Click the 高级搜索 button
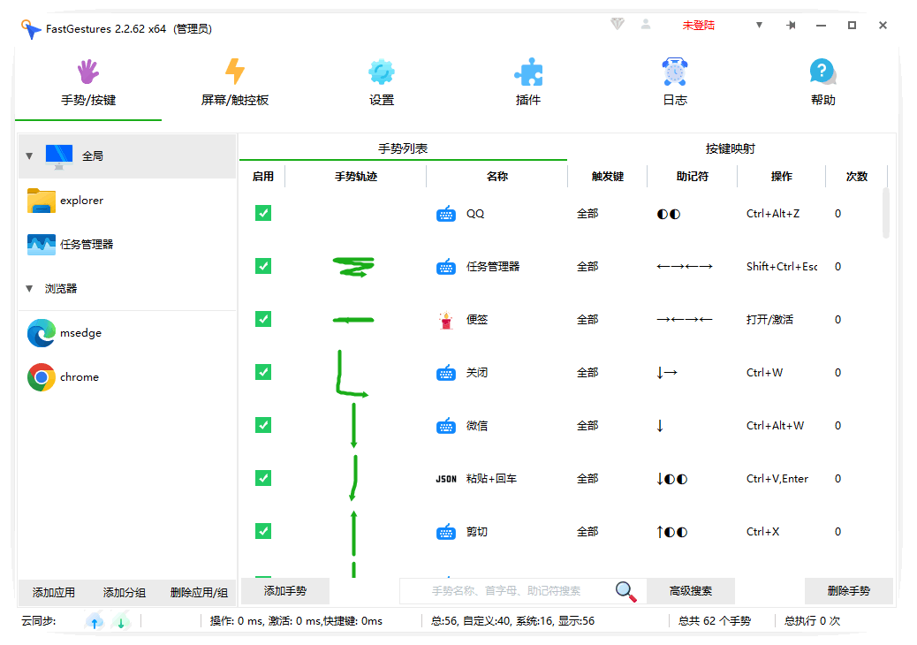917x645 pixels. (x=691, y=591)
